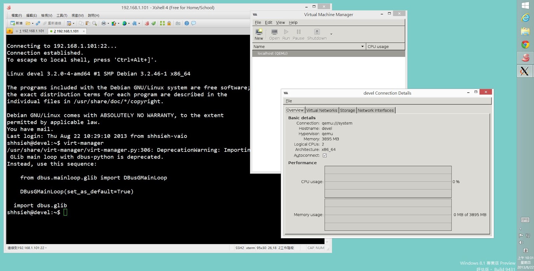Switch to the Virtual Networks tab
This screenshot has height=271, width=534.
click(322, 110)
